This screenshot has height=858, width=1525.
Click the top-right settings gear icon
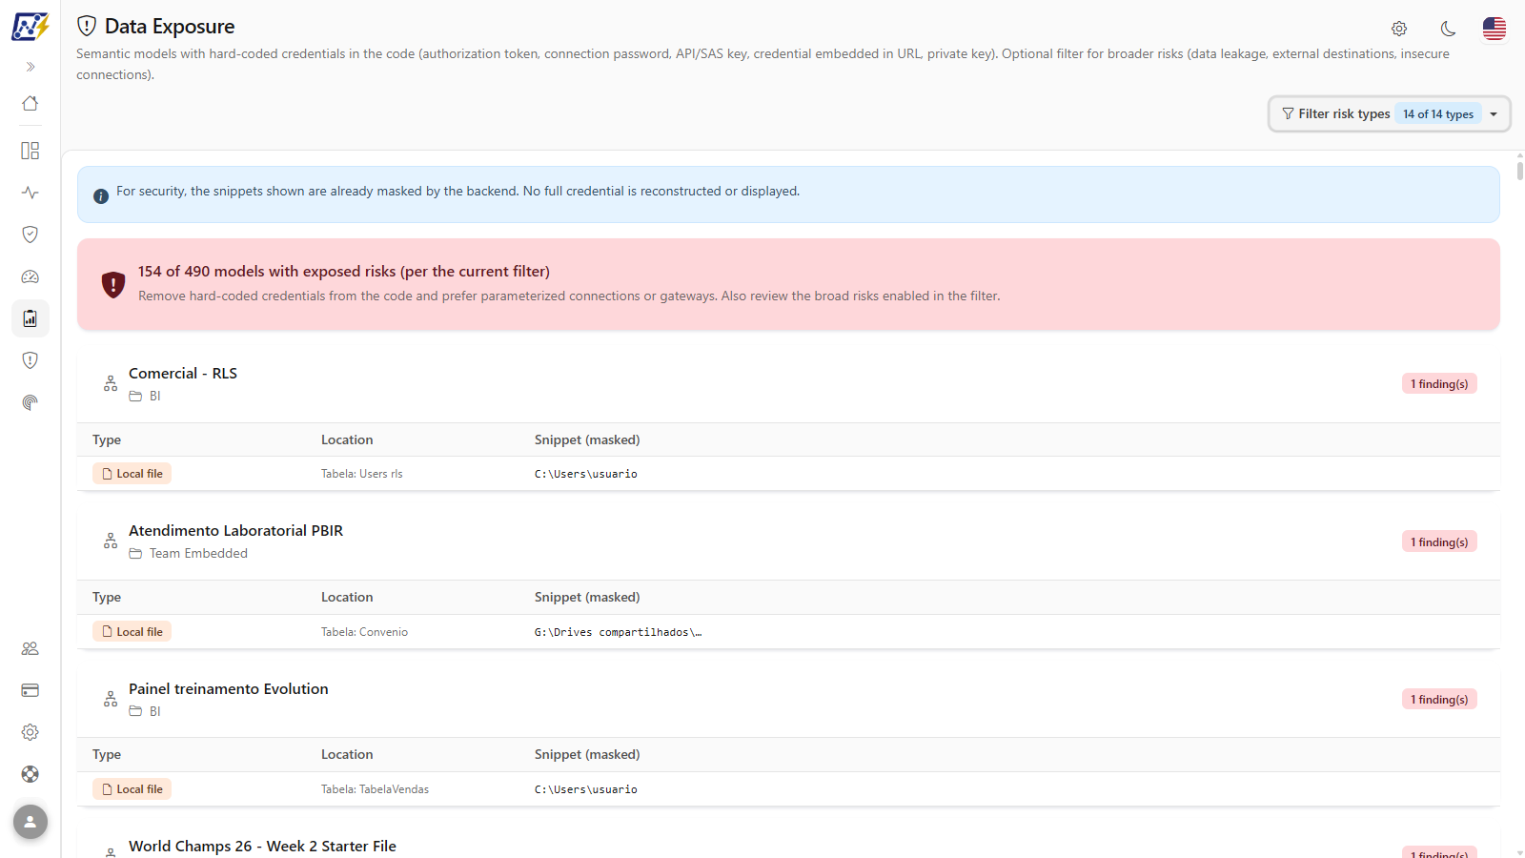click(x=1399, y=29)
